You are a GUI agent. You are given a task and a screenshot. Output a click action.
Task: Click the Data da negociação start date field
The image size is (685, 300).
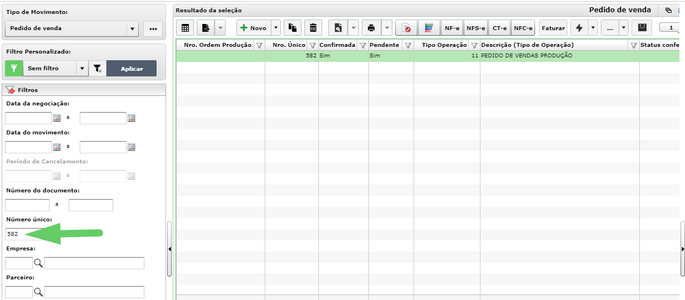28,118
